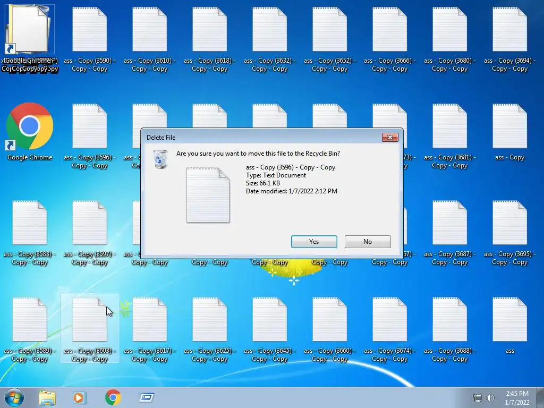Select file ass - Copy (3603) - Copy - Copy

click(x=89, y=329)
